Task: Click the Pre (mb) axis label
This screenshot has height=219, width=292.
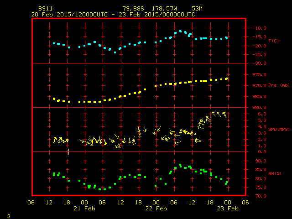Action: coord(279,85)
